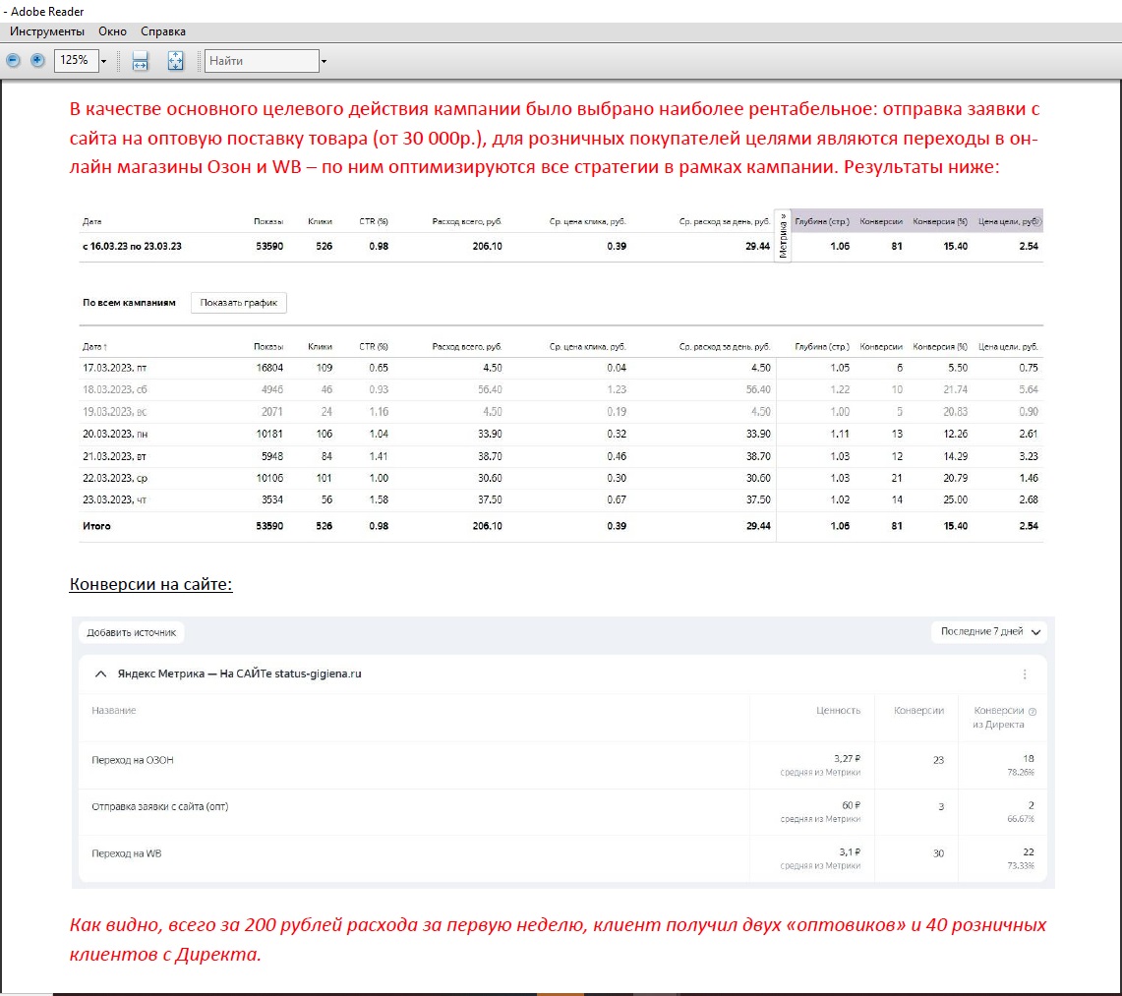Open the Последние 7 дней dropdown

tap(989, 632)
